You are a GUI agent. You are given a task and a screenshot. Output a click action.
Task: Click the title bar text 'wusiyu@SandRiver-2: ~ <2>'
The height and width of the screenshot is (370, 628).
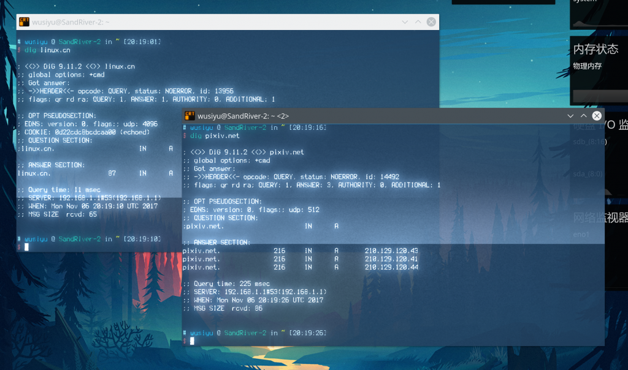(243, 116)
